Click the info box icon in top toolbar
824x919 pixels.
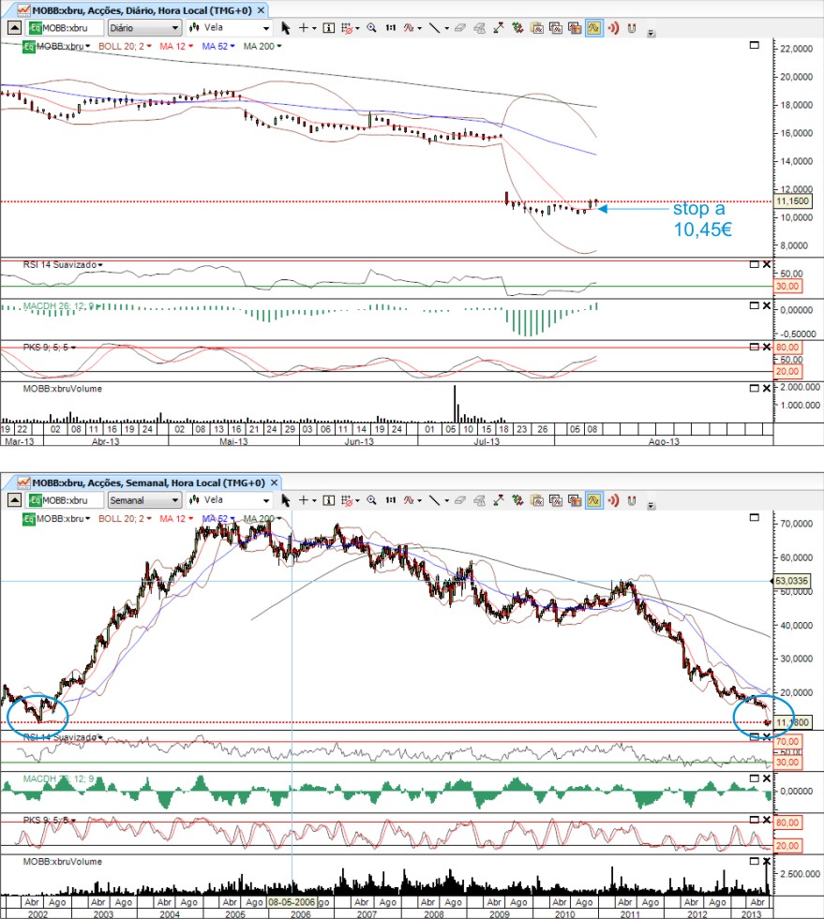click(x=329, y=28)
